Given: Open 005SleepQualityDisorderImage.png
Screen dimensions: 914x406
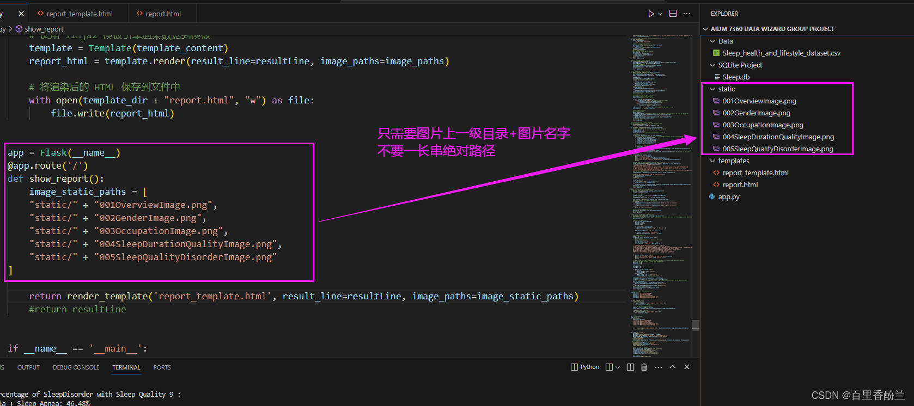Looking at the screenshot, I should pos(778,149).
